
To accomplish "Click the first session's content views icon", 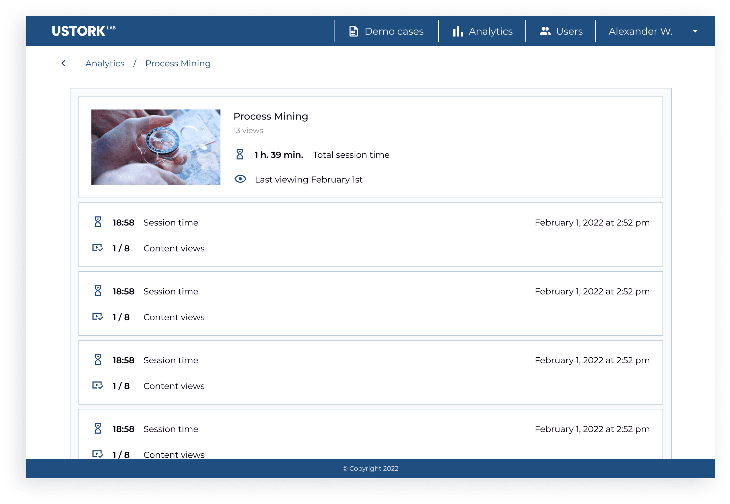I will (98, 248).
